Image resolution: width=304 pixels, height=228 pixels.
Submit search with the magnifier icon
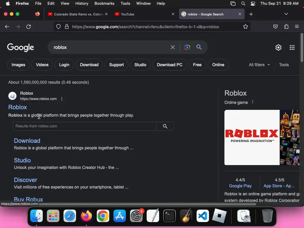(199, 47)
